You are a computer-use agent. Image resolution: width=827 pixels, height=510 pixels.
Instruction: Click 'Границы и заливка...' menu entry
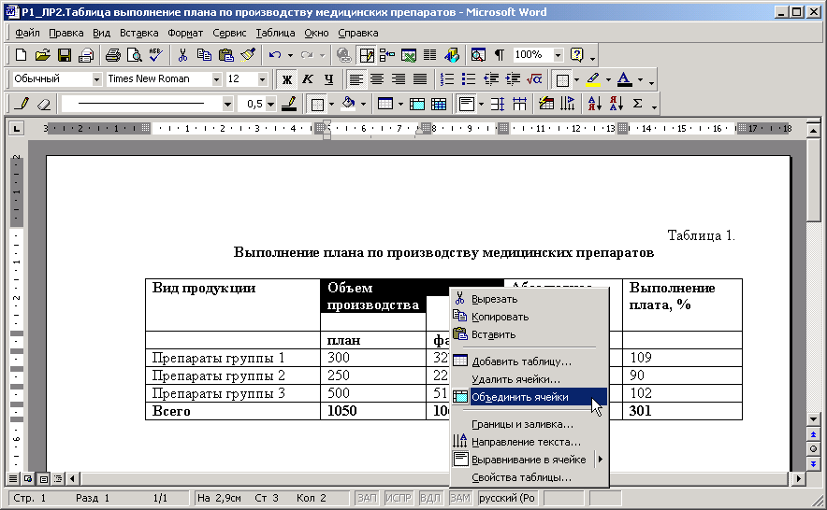pos(522,424)
